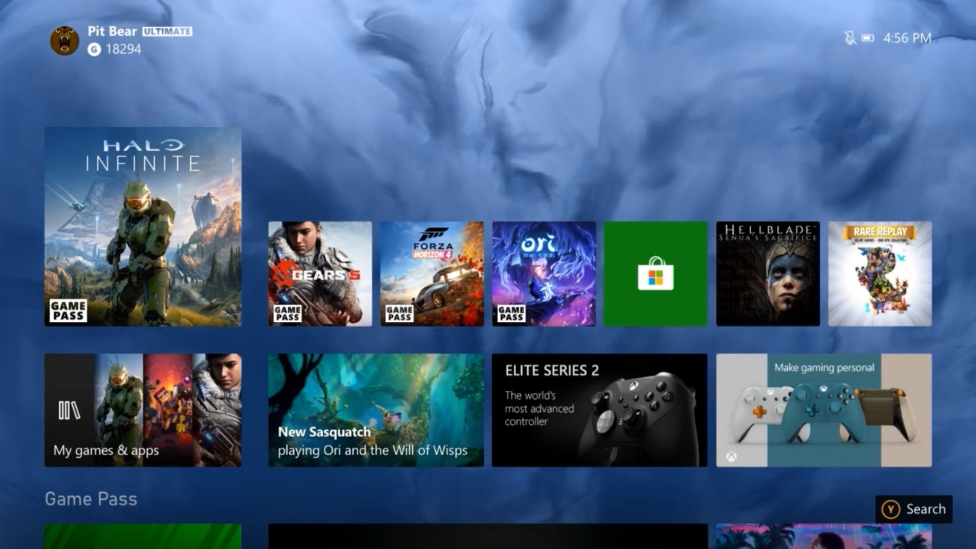
Task: Click the Game Pass badge on Gears 5
Action: [x=288, y=313]
